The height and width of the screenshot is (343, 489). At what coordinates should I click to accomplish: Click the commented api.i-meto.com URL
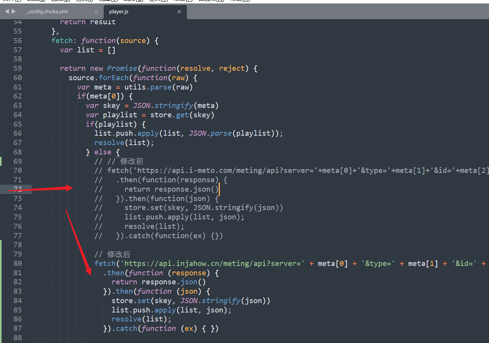(203, 171)
